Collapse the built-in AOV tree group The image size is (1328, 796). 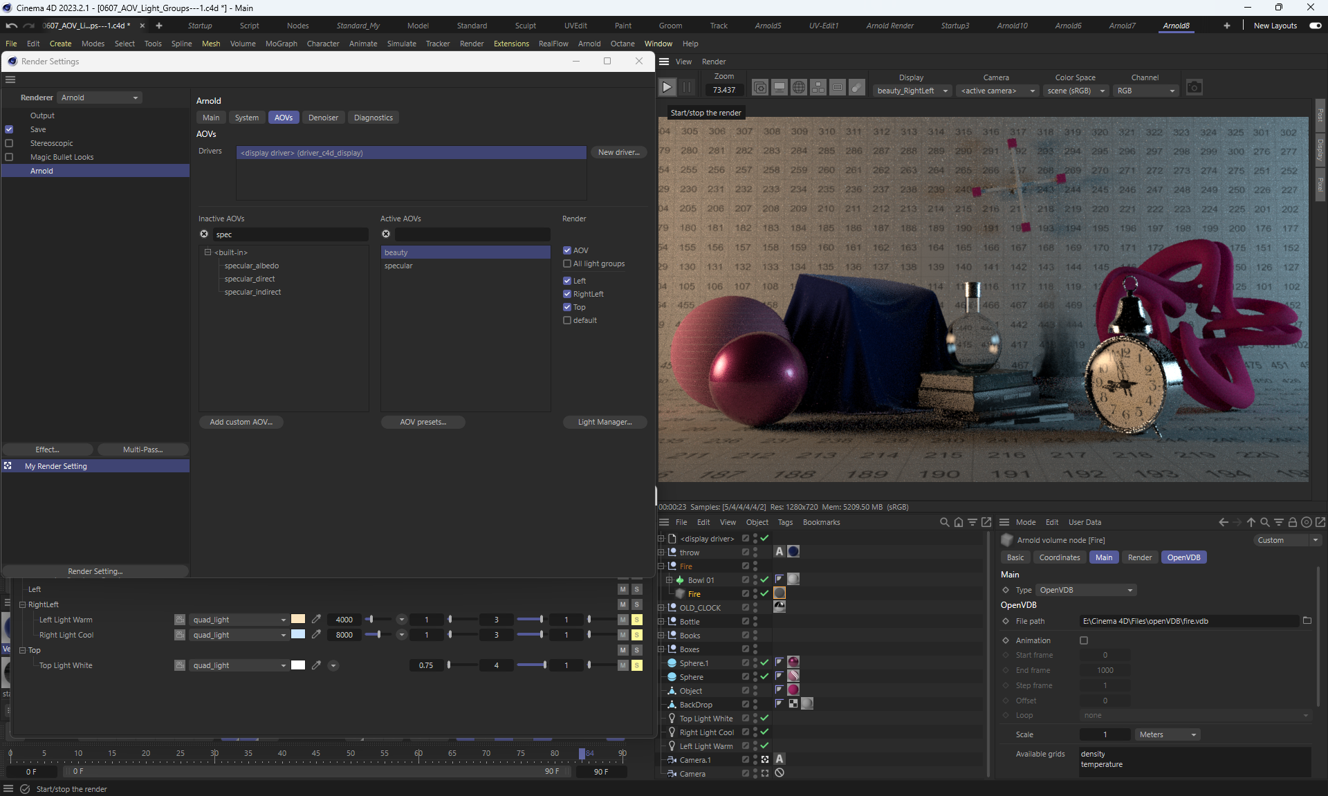point(207,252)
